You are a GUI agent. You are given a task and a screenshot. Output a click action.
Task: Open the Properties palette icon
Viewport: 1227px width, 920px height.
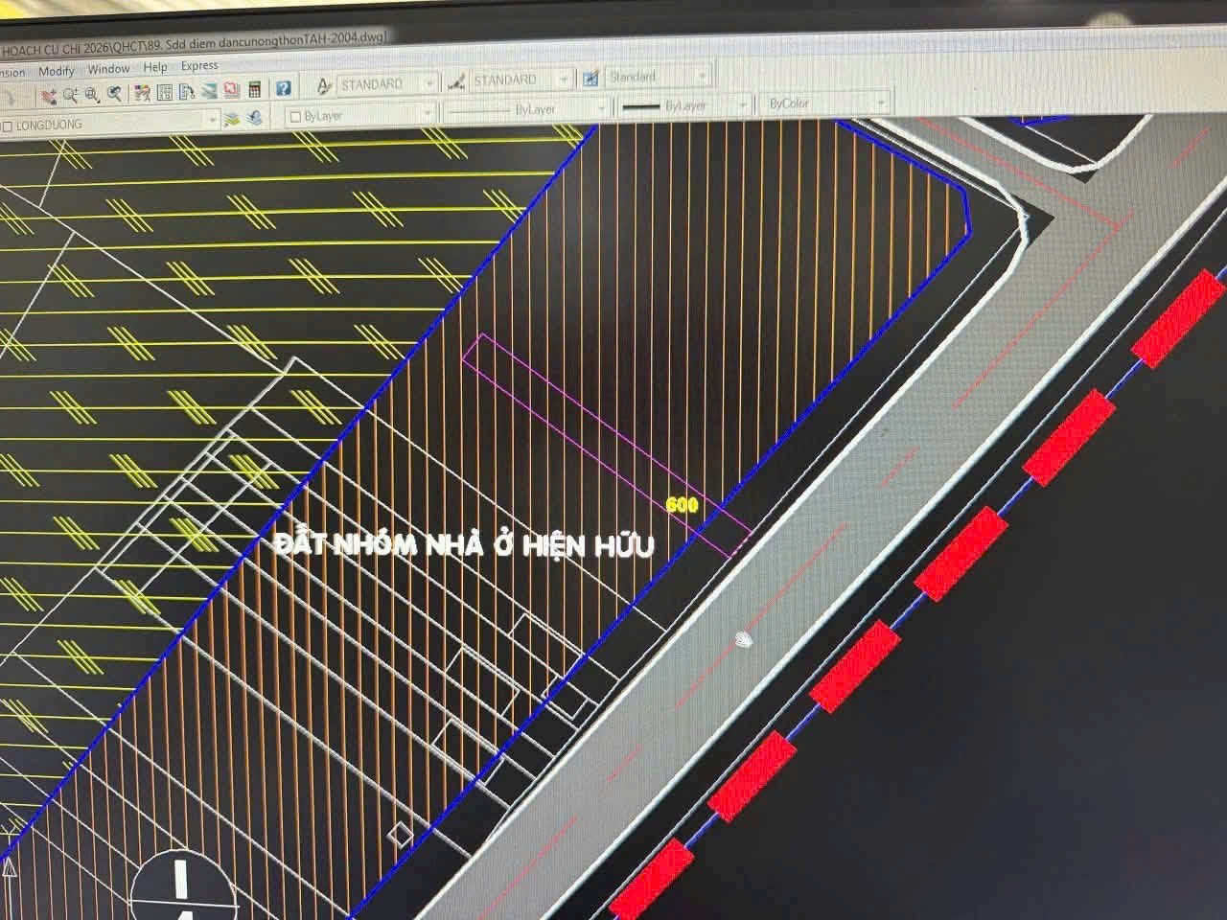click(x=141, y=93)
